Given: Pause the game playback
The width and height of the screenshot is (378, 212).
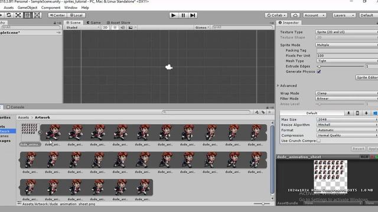Looking at the screenshot, I should tap(183, 15).
